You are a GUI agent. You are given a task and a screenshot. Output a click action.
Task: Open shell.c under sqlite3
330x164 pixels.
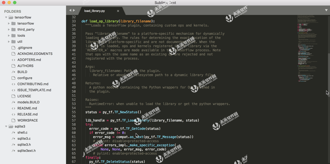tap(23, 133)
